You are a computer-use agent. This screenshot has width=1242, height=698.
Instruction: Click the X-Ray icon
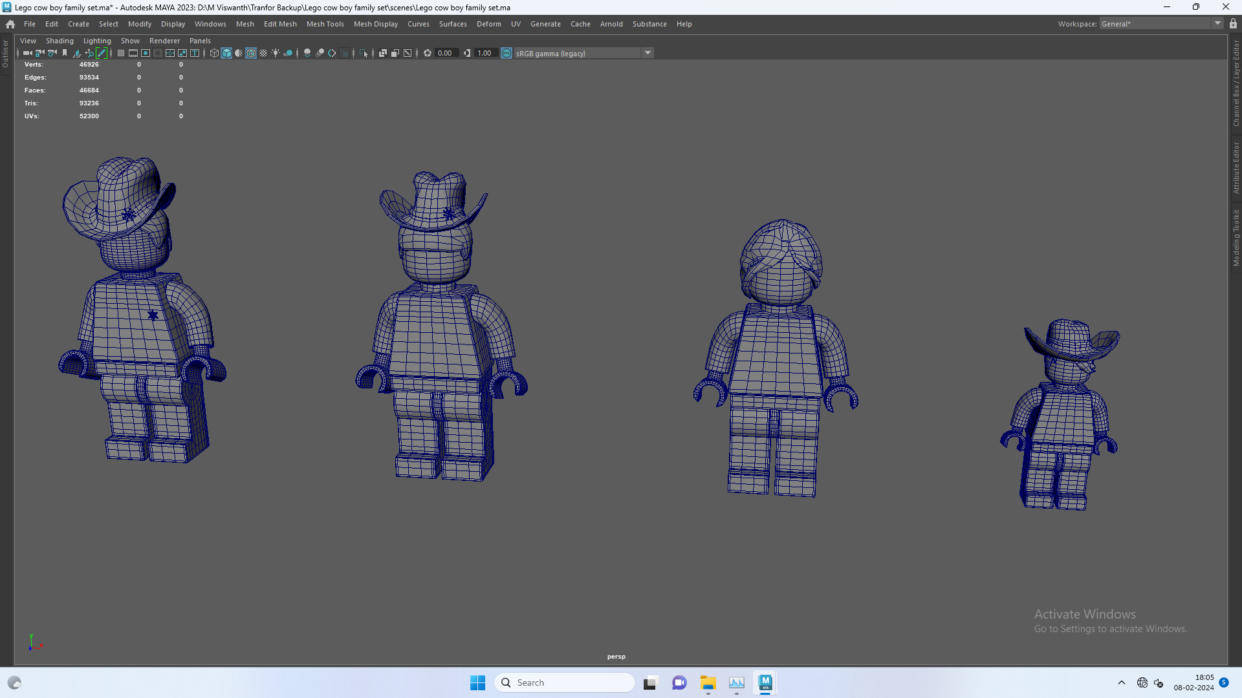point(383,53)
